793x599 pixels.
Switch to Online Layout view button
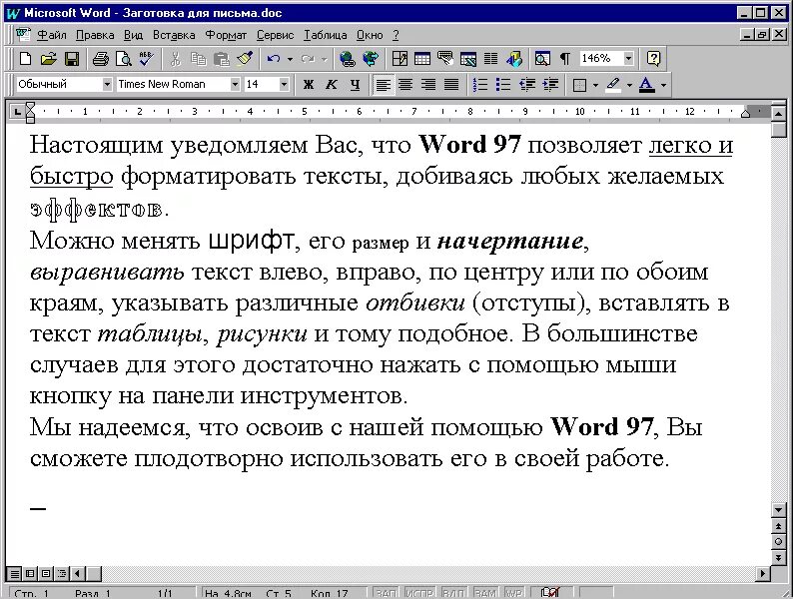point(30,573)
